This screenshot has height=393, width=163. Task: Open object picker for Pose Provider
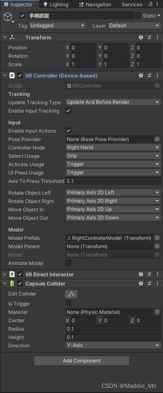pyautogui.click(x=157, y=139)
